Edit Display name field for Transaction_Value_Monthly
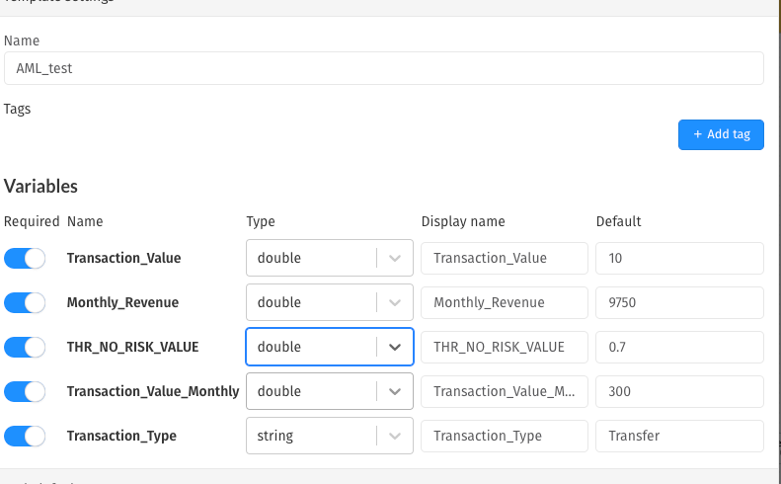 [505, 391]
